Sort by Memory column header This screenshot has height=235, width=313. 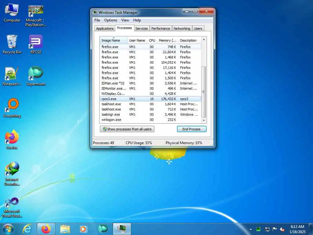pyautogui.click(x=168, y=40)
